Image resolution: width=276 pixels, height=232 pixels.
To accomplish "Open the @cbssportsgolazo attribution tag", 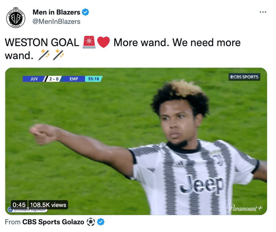I will (x=28, y=210).
